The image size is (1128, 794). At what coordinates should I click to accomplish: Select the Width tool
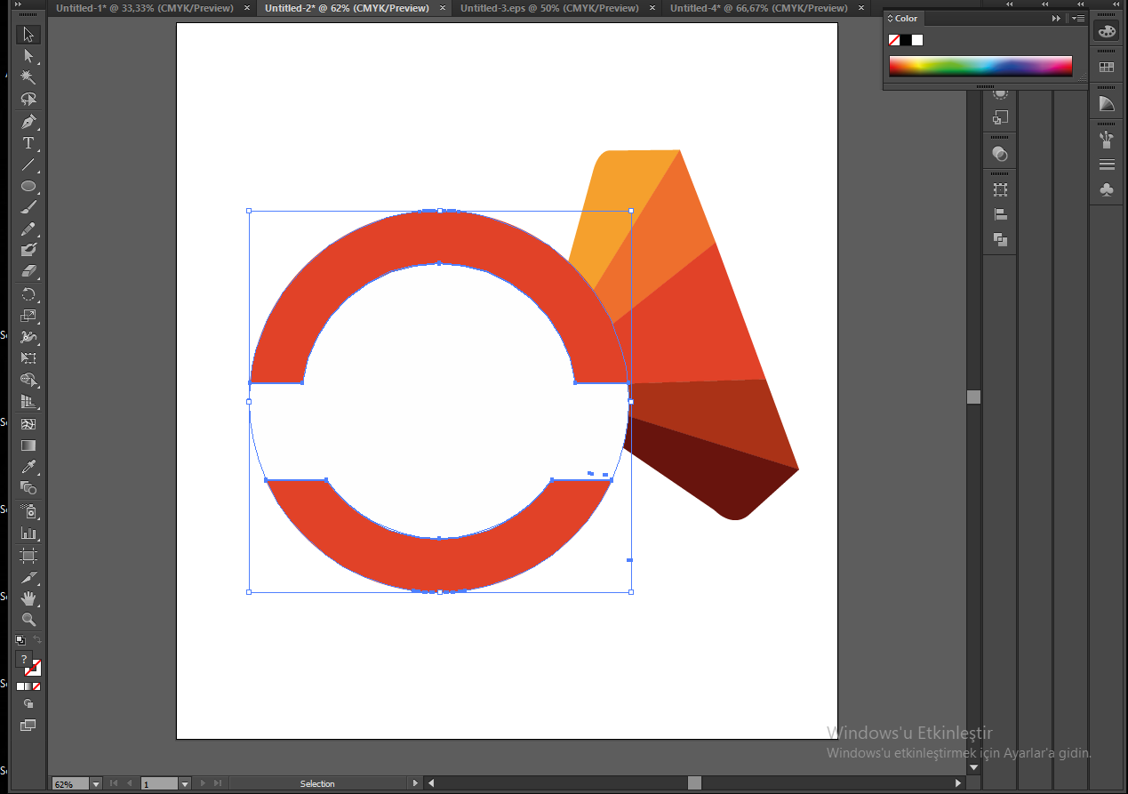28,338
